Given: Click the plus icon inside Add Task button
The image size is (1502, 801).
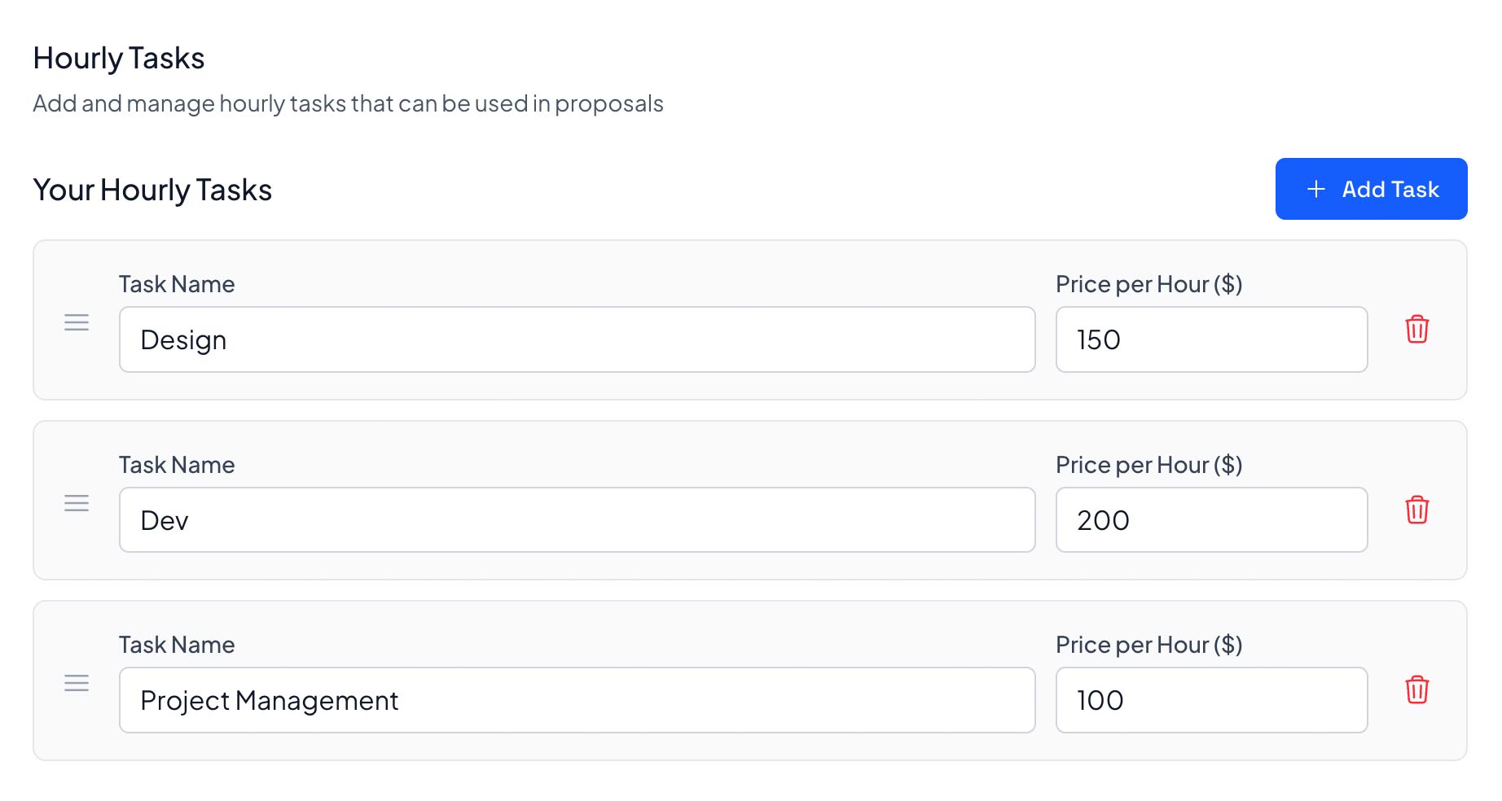Looking at the screenshot, I should pyautogui.click(x=1315, y=189).
